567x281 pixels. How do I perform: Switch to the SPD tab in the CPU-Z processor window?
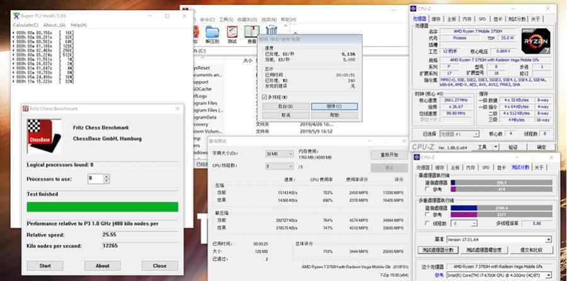(483, 19)
